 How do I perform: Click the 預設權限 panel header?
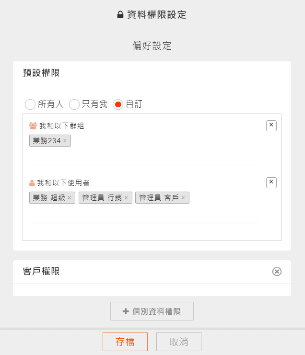pyautogui.click(x=152, y=73)
